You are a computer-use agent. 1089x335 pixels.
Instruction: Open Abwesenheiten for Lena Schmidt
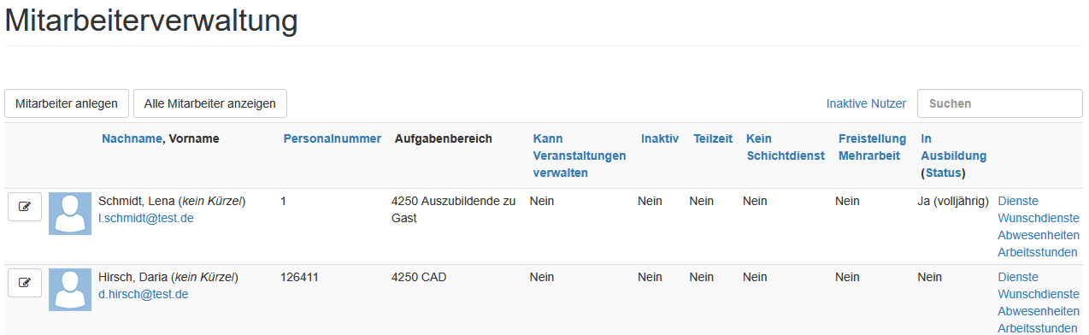pos(1039,235)
